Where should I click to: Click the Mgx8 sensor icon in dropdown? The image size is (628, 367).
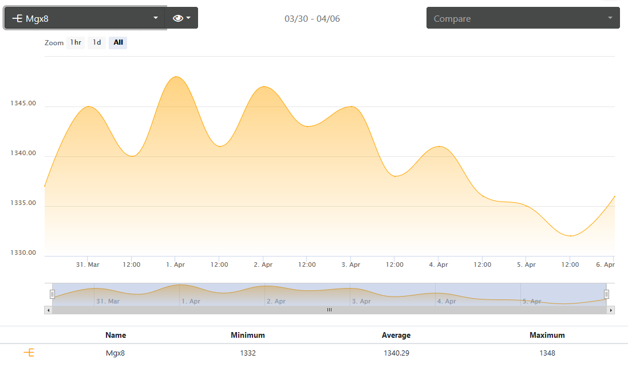[17, 18]
